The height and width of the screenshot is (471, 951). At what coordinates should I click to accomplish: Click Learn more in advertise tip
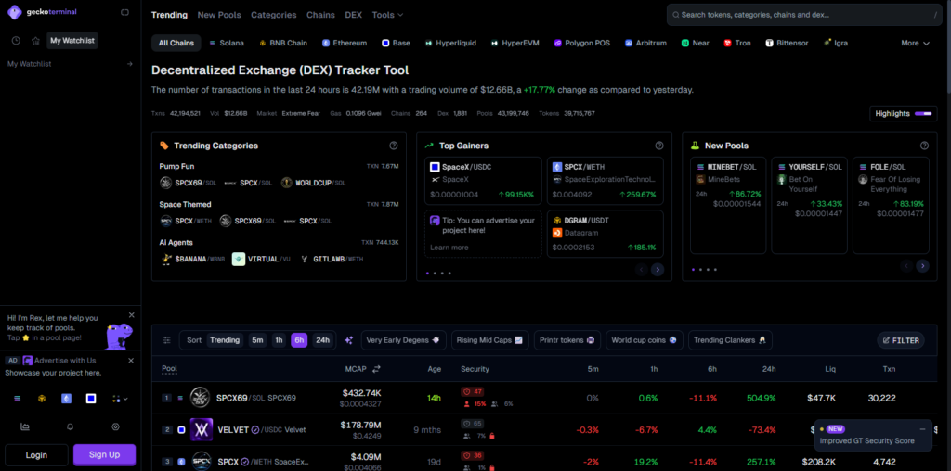[449, 248]
